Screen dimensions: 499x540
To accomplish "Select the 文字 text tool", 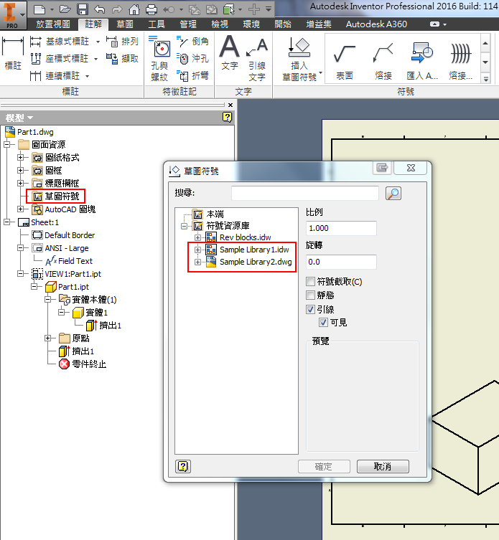I will [x=229, y=54].
